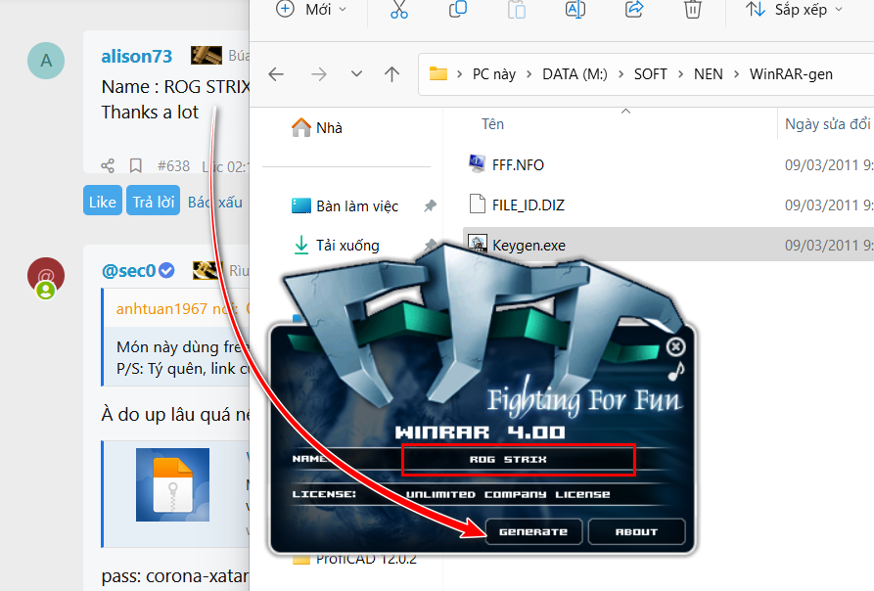Select the ProfiCAD 12.0.2 folder
This screenshot has height=591, width=874.
pos(354,559)
